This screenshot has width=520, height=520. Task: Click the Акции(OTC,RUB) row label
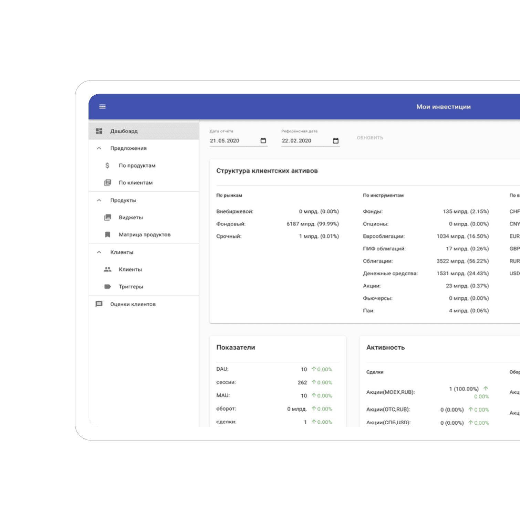point(388,409)
